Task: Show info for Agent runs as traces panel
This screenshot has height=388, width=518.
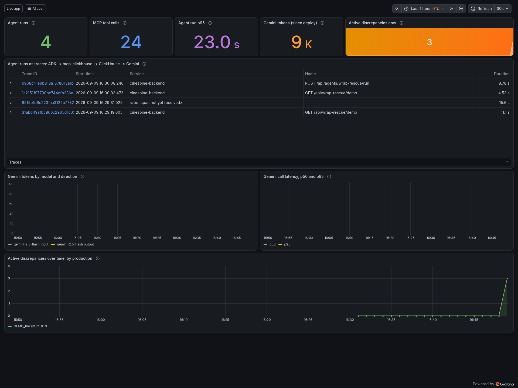Action: [144, 64]
